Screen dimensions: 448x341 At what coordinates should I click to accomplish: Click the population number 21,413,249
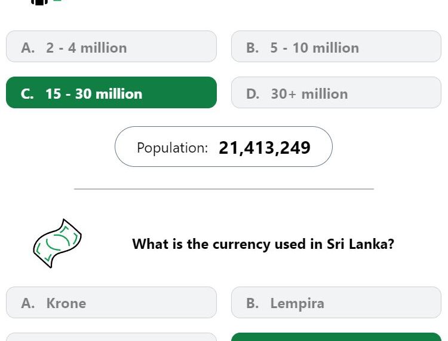(264, 148)
